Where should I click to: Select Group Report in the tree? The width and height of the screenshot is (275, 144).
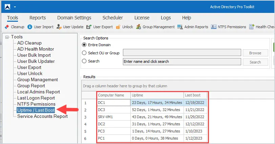[31, 86]
